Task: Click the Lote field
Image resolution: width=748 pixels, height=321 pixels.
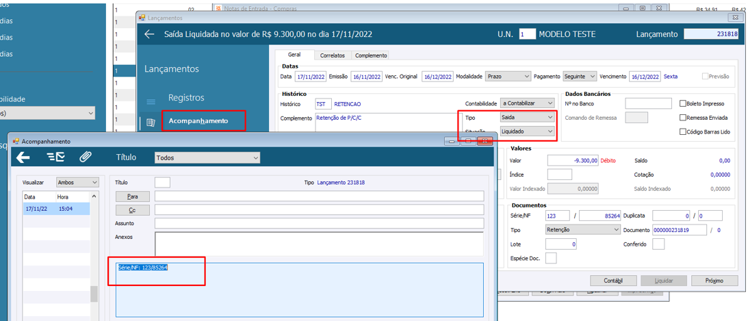Action: [x=561, y=244]
